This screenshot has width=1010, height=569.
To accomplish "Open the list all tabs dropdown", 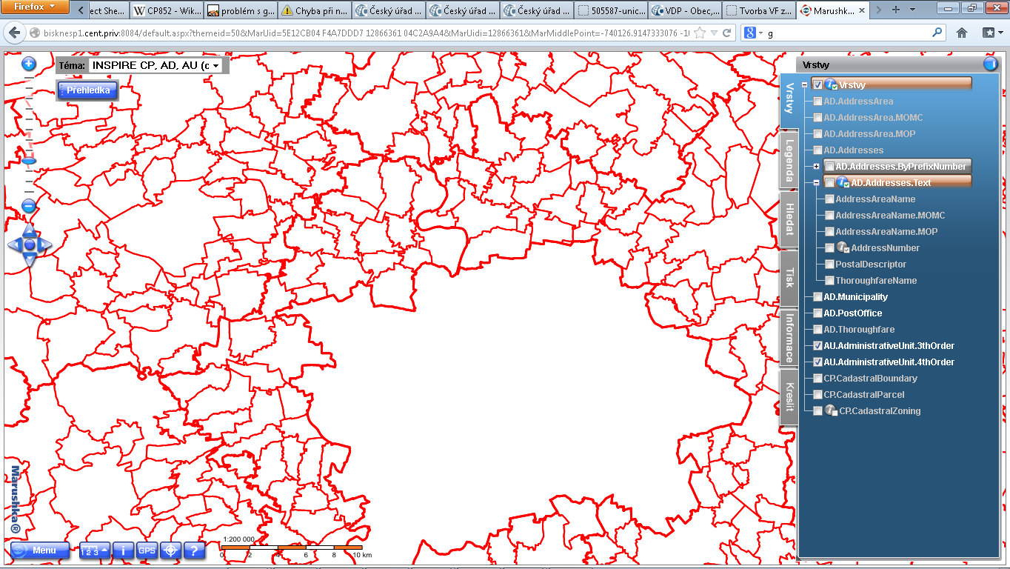I will 911,10.
